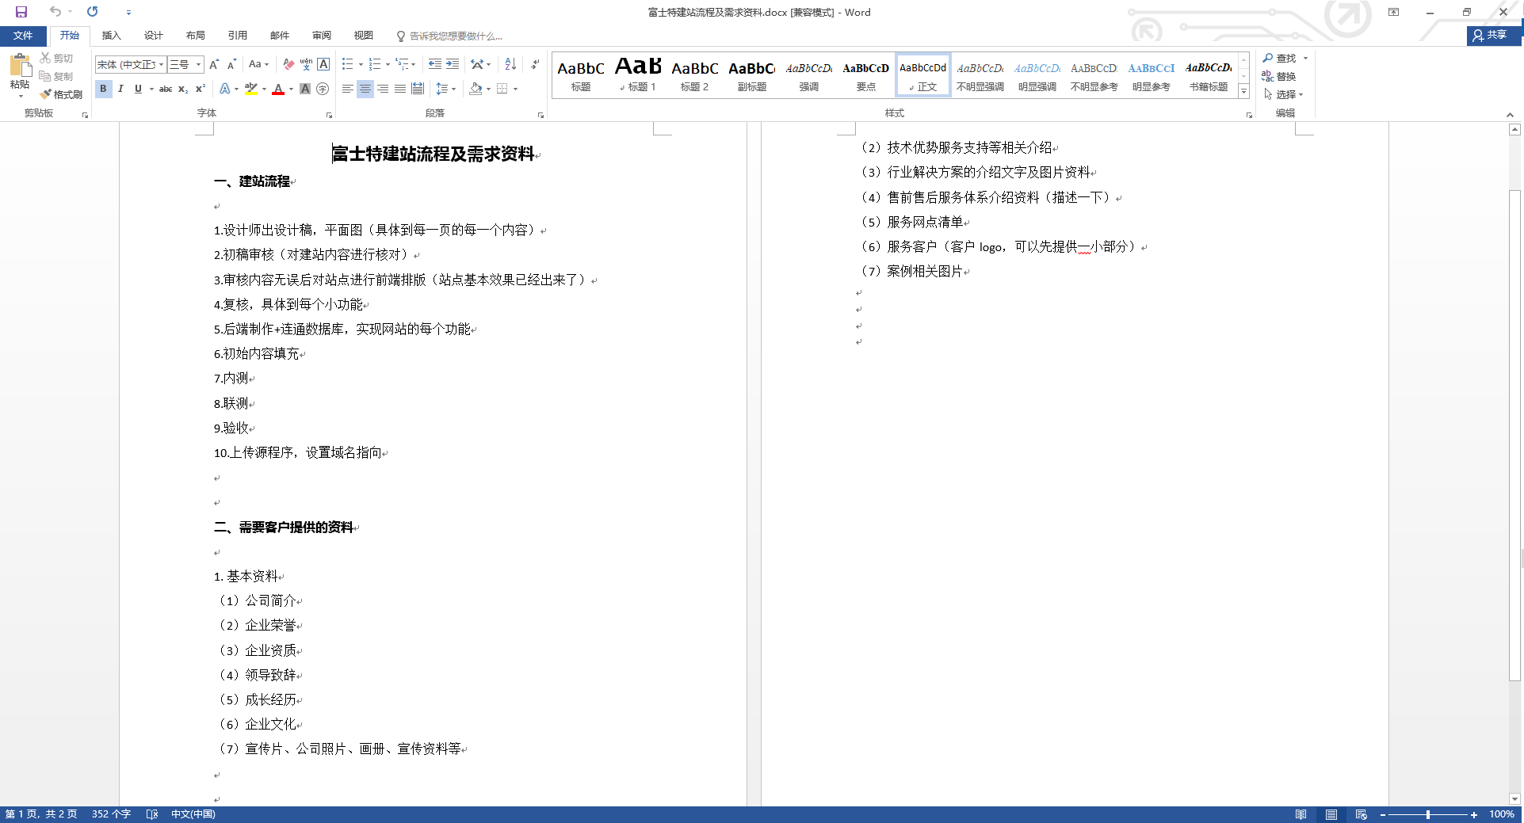
Task: Save the document with the floppy disk icon
Action: tap(21, 12)
